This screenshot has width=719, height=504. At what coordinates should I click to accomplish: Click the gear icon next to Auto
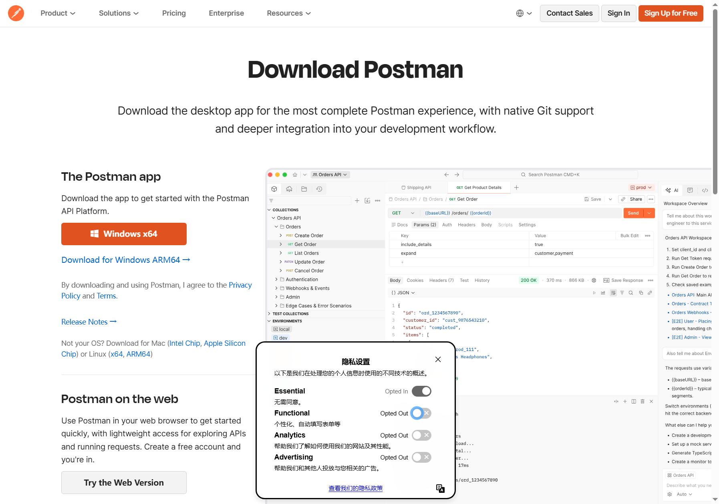click(x=670, y=494)
